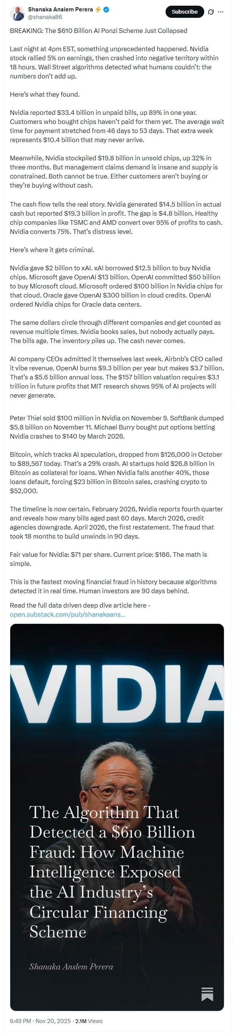This screenshot has height=1034, width=233.
Task: Open the open.substack.com article link
Action: [x=67, y=614]
